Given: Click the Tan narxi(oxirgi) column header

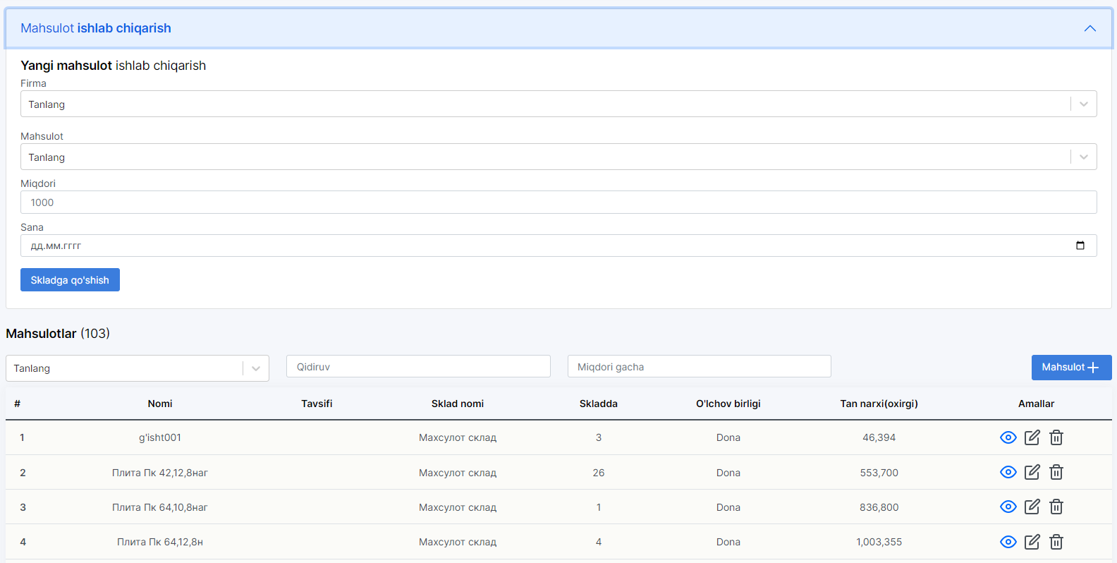Looking at the screenshot, I should pos(879,404).
